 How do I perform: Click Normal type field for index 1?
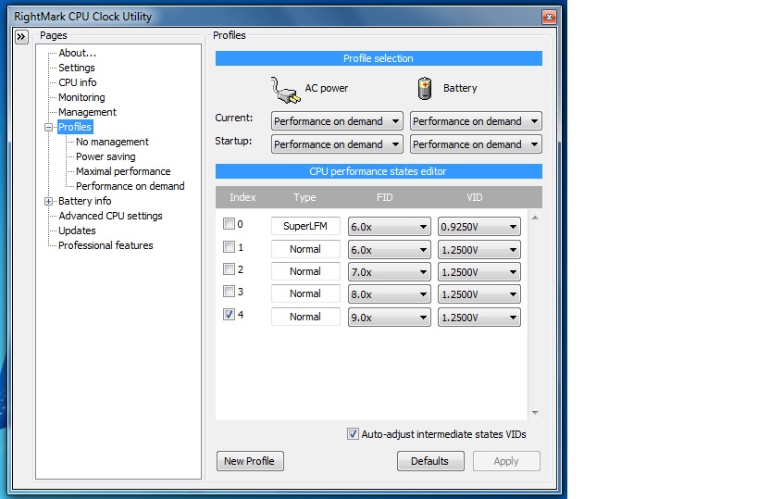(305, 249)
